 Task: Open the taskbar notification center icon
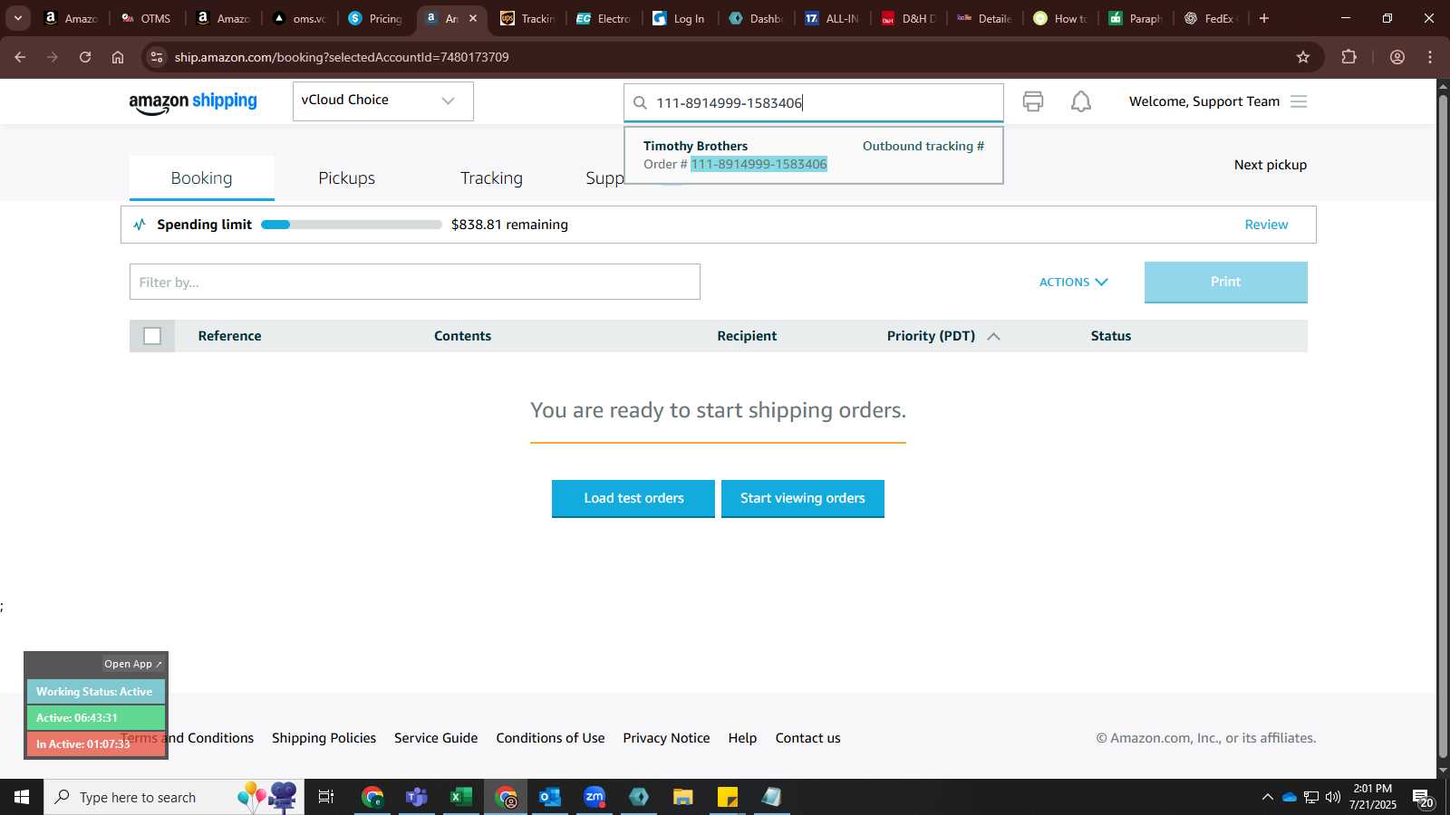click(1422, 798)
